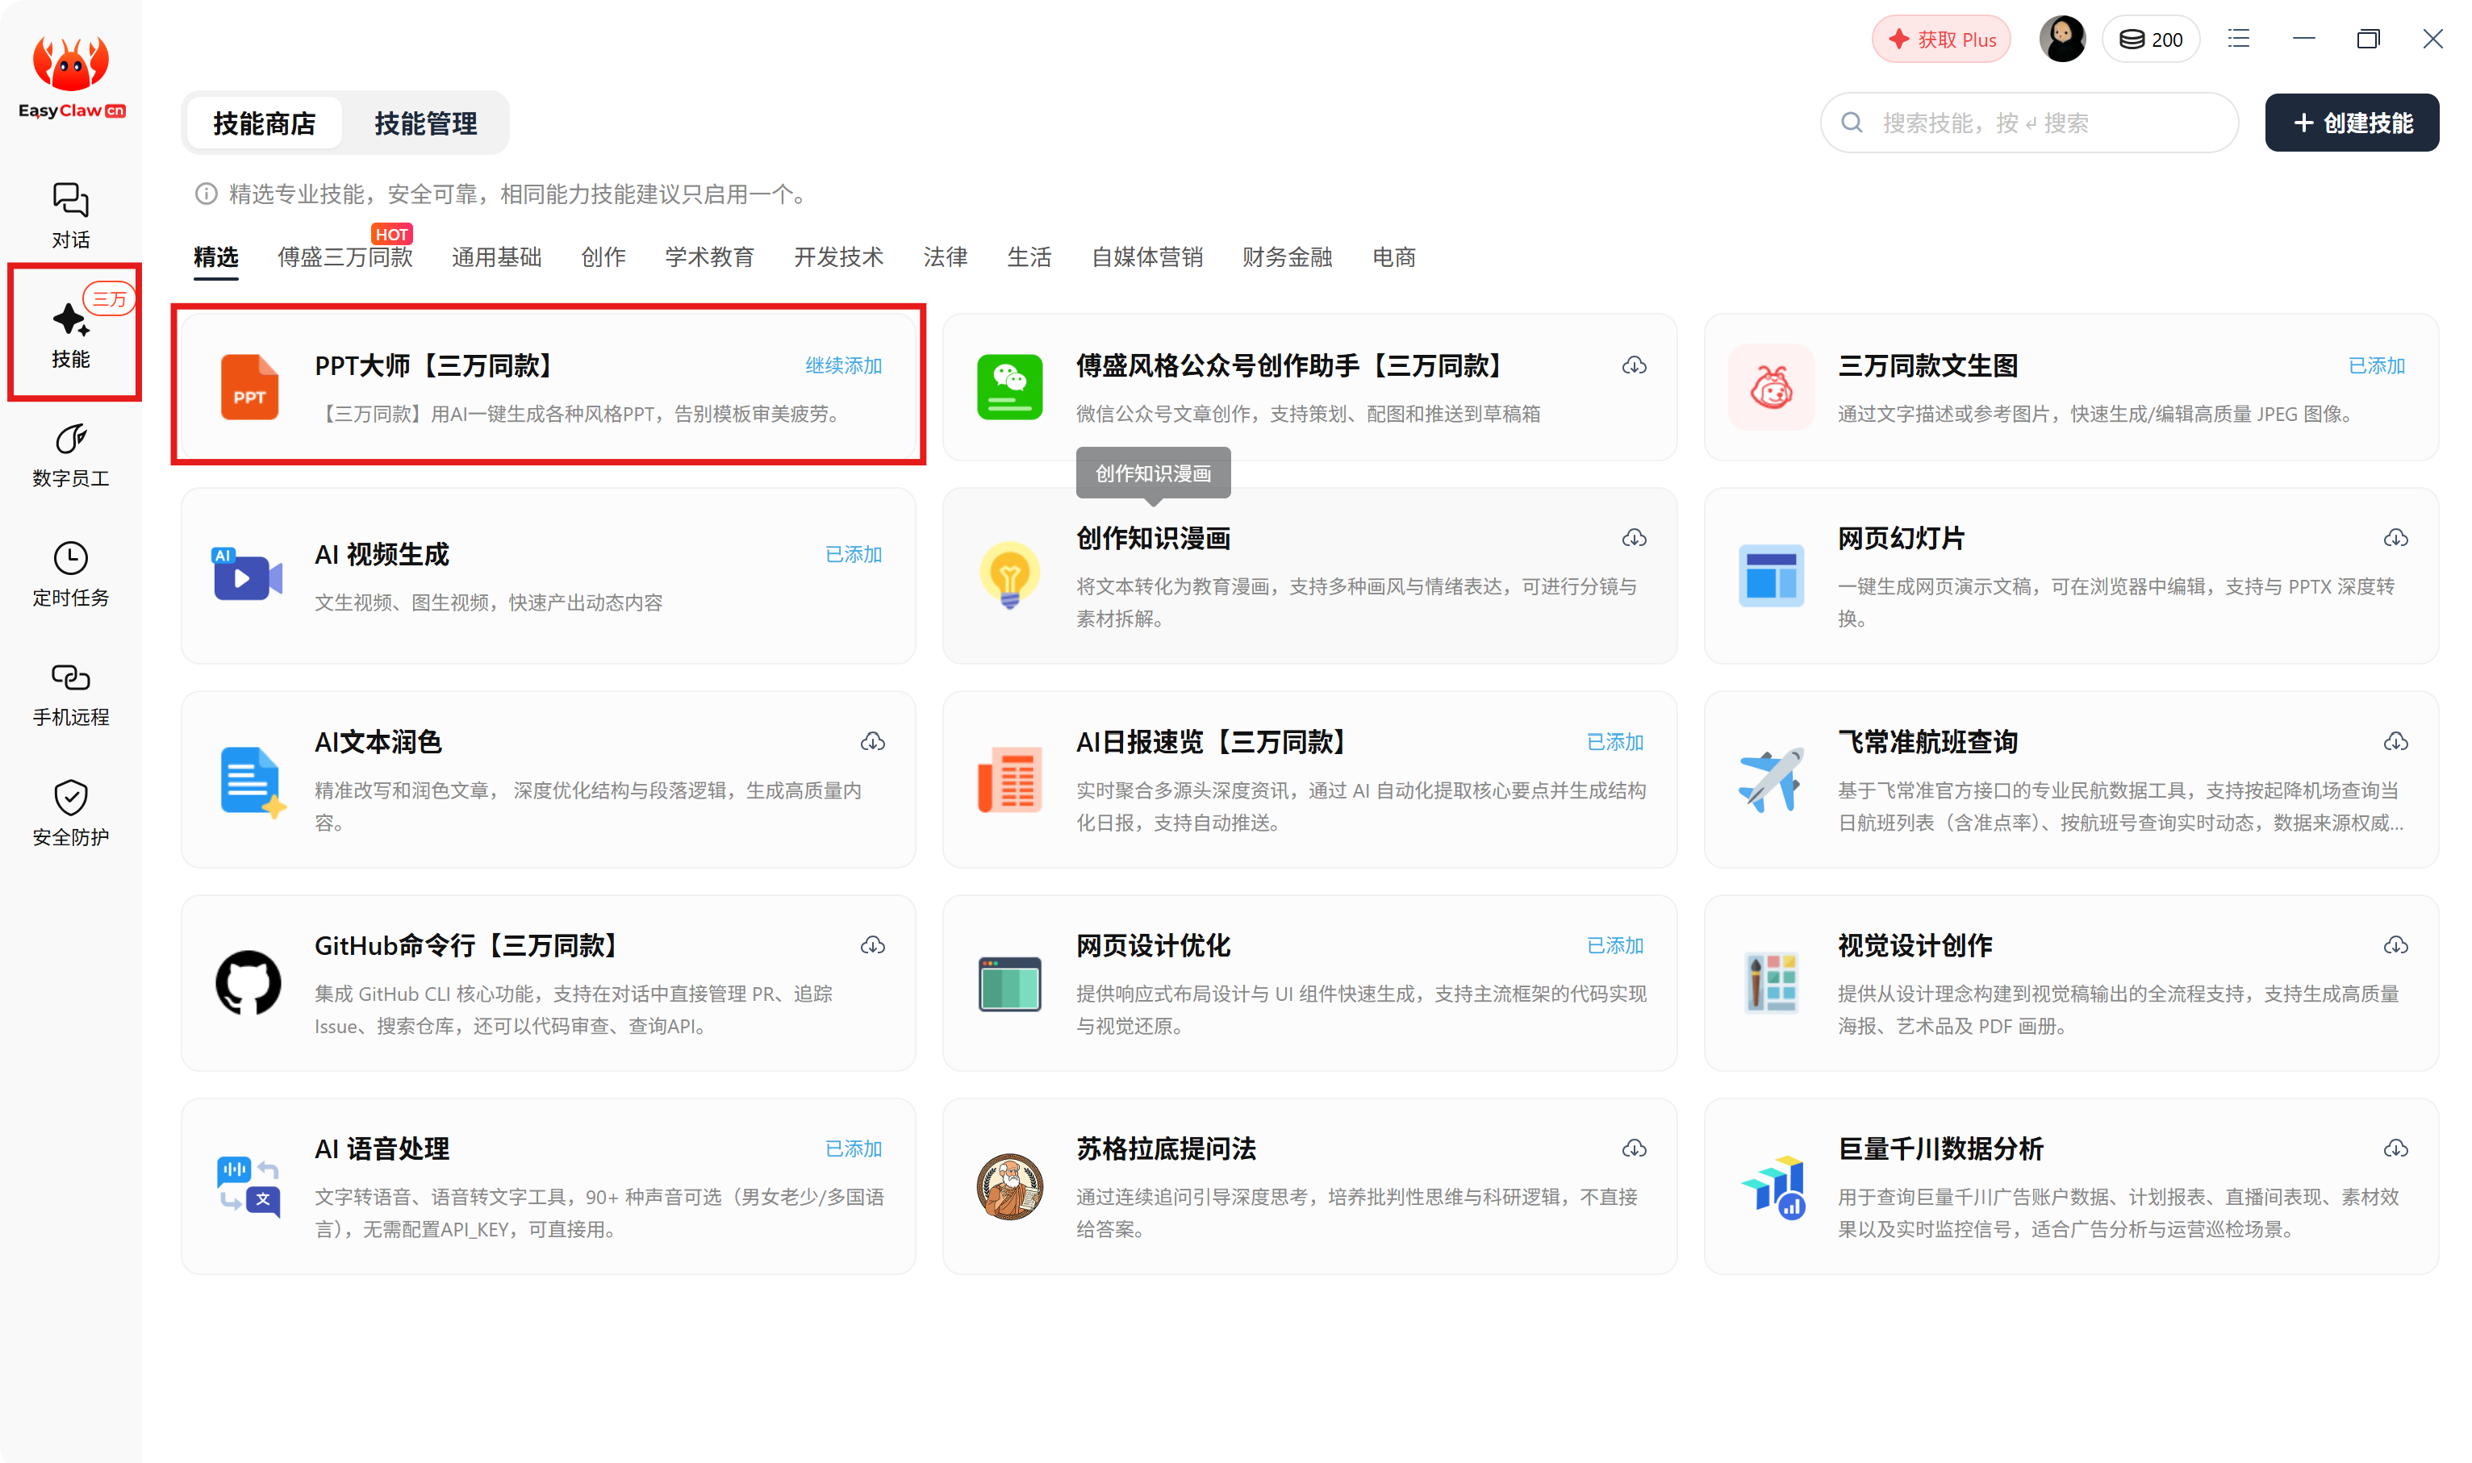Click the AI 视频生成 camera icon

(248, 575)
